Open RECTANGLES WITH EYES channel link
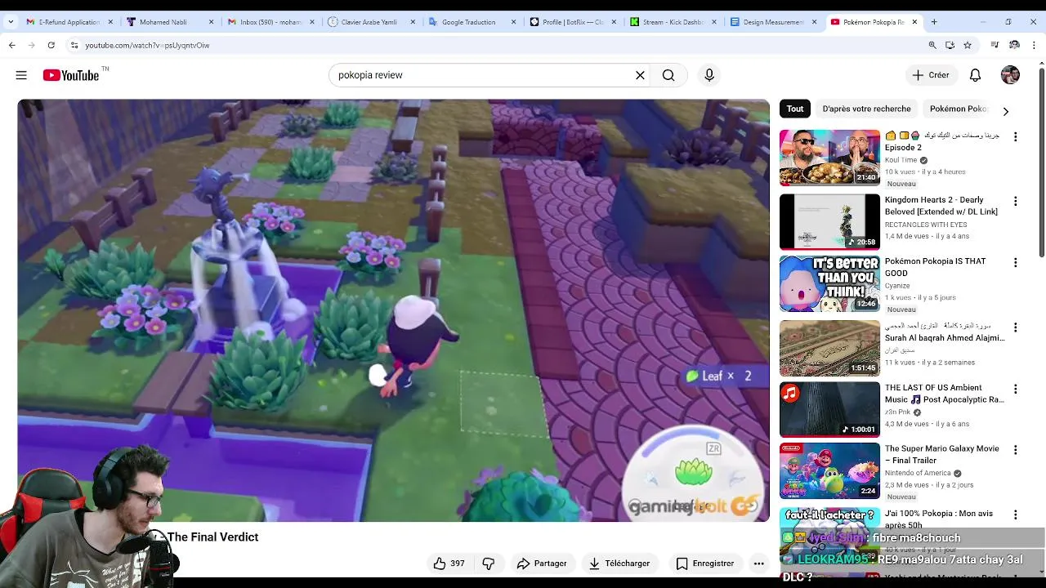 pyautogui.click(x=926, y=225)
